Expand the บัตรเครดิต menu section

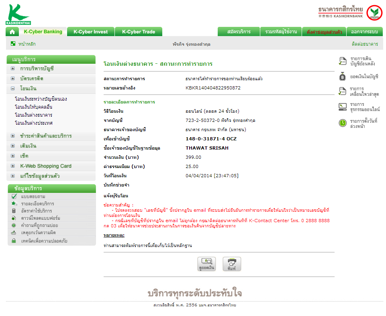pyautogui.click(x=13, y=78)
